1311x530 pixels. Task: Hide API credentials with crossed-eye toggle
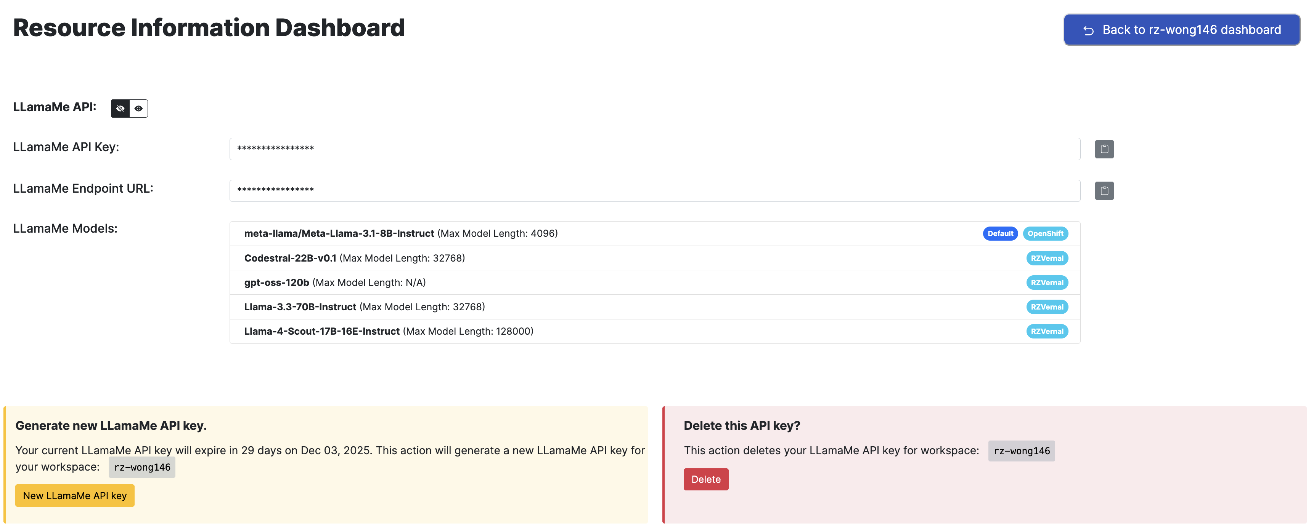coord(120,109)
